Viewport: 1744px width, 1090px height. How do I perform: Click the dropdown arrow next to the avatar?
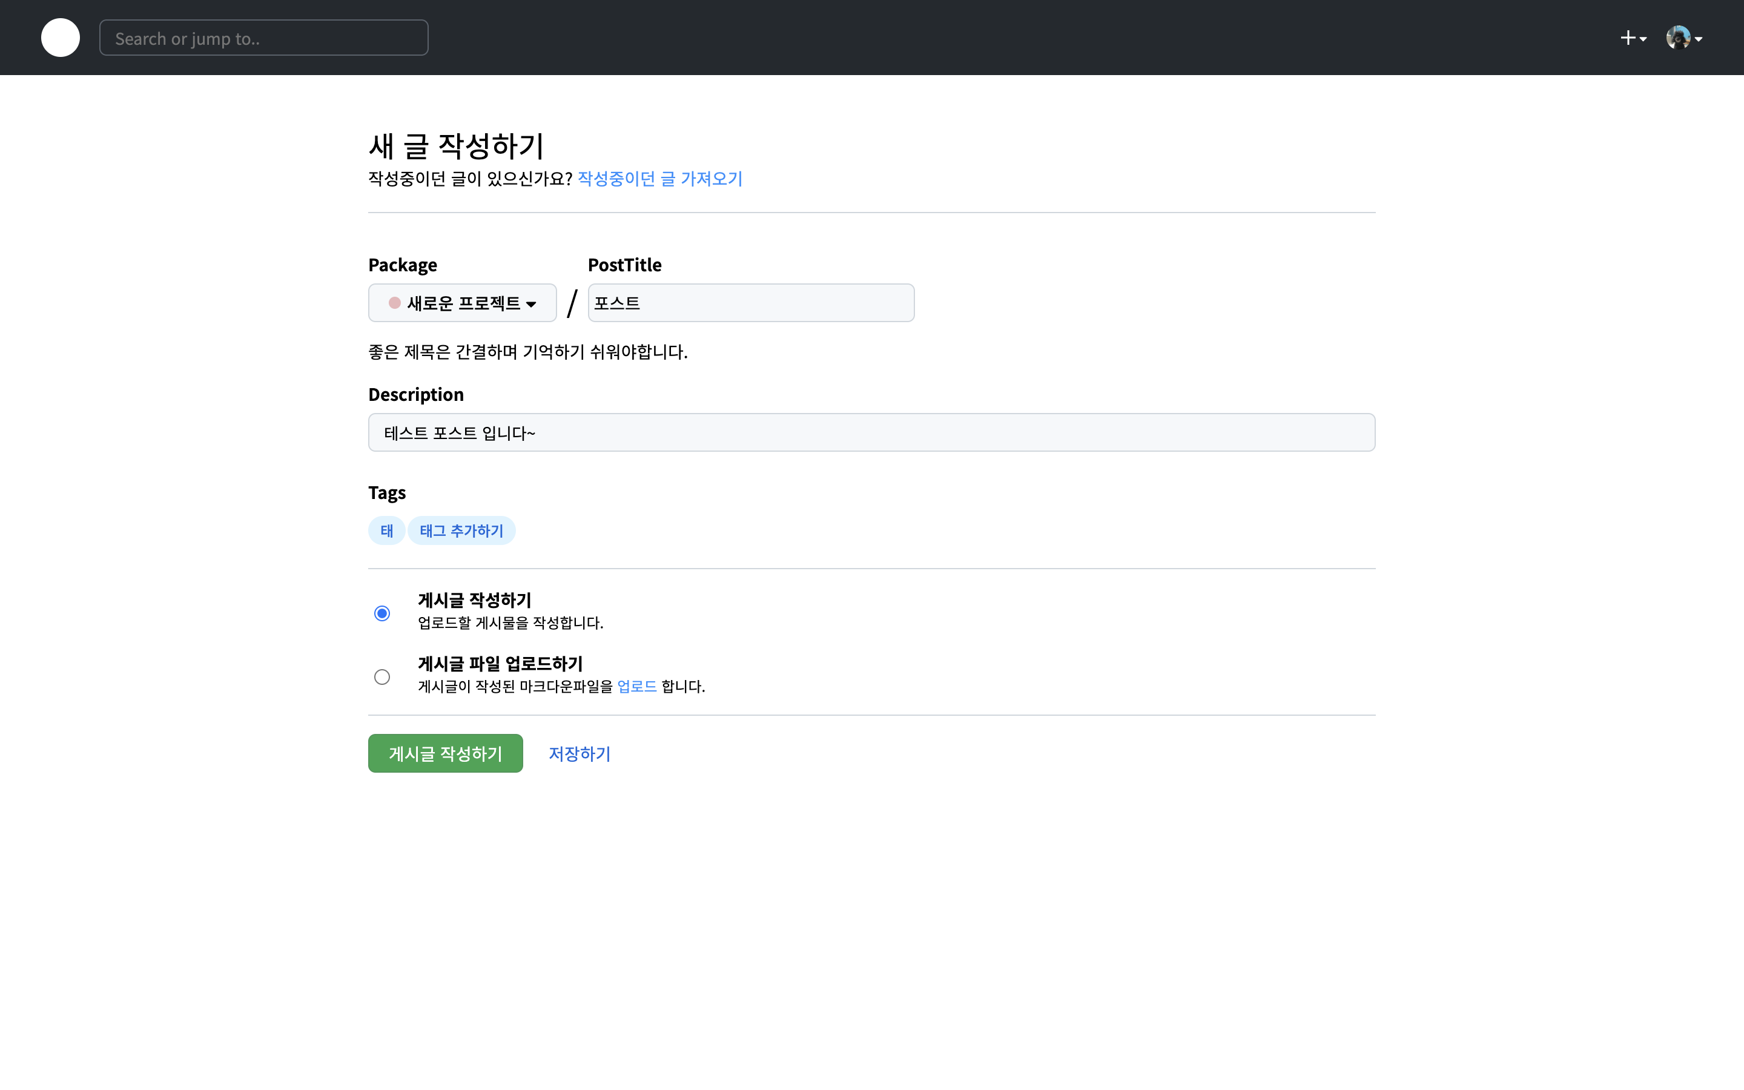[1699, 39]
